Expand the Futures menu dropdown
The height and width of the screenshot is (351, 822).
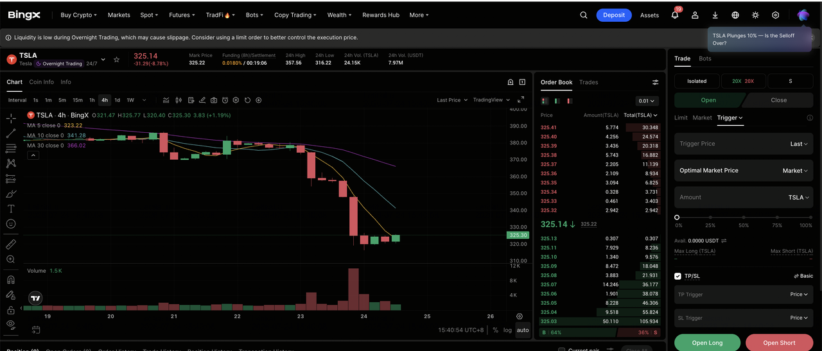182,15
